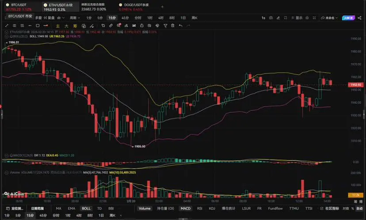Click the 自动 auto scale button
This screenshot has height=220, width=366.
click(x=359, y=209)
